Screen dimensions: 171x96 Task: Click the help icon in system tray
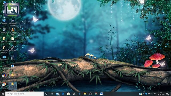(141, 94)
